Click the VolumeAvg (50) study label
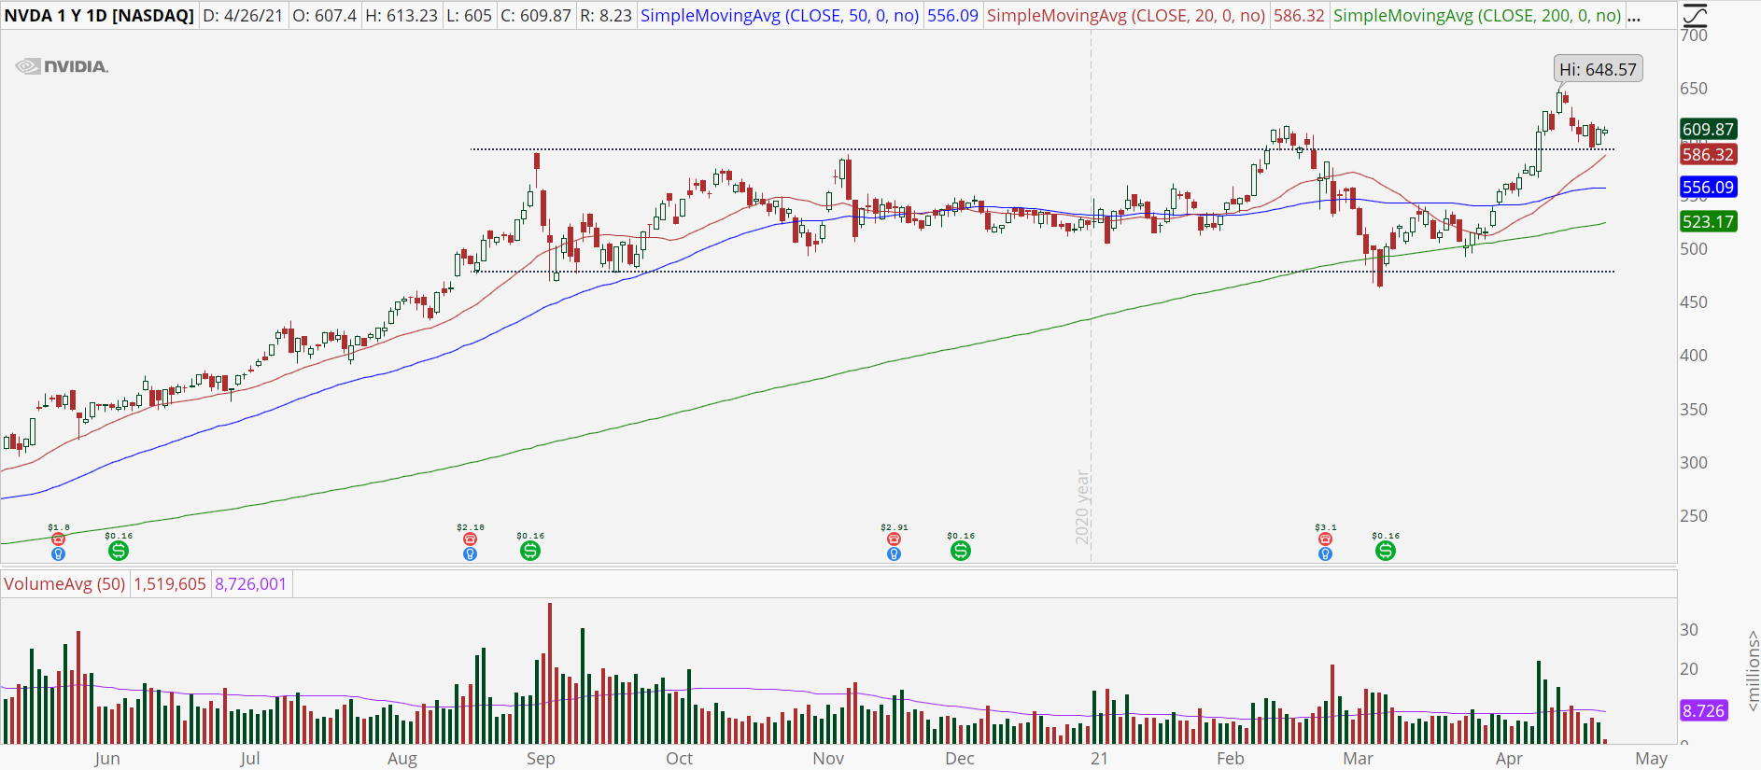 tap(64, 584)
